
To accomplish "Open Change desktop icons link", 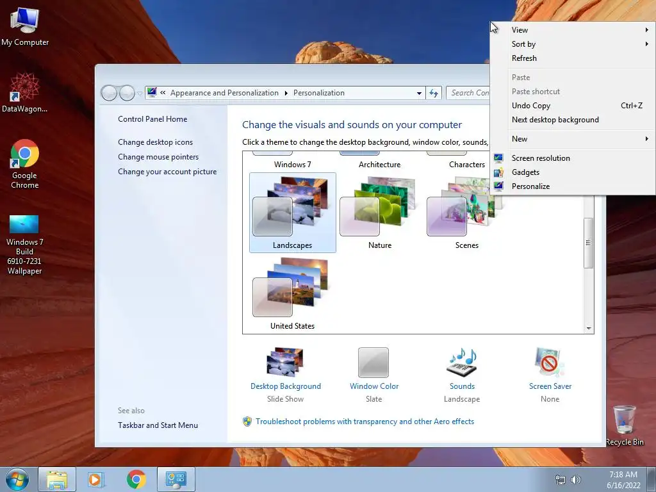I will (x=155, y=142).
